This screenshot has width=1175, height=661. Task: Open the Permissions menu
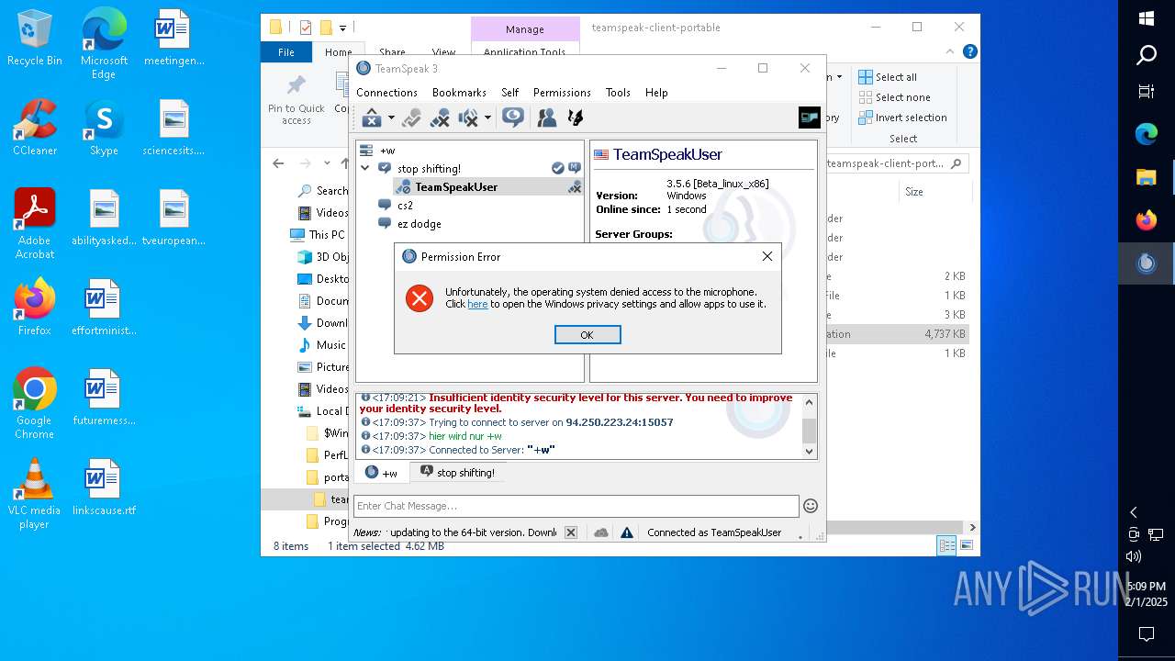(x=562, y=93)
